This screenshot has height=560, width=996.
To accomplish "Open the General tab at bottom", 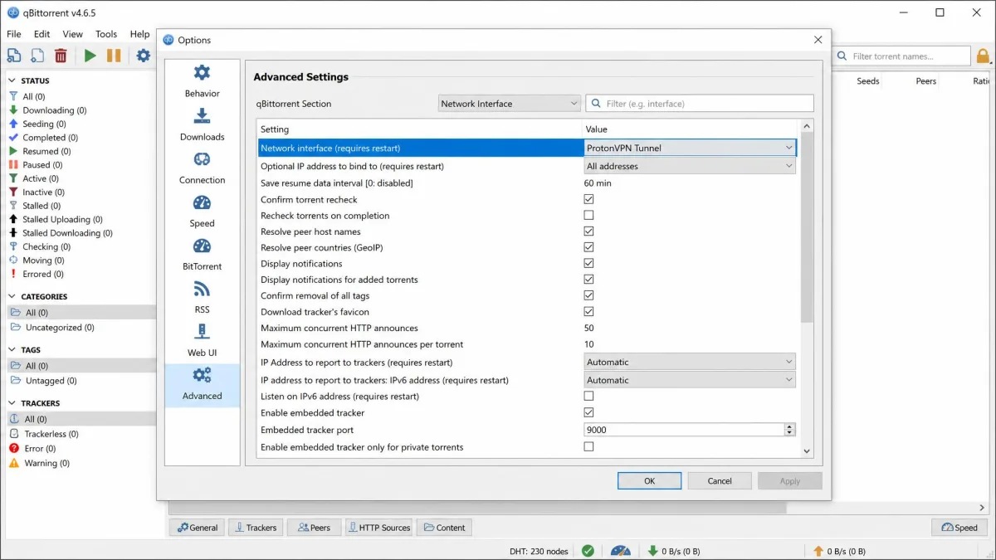I will point(197,528).
